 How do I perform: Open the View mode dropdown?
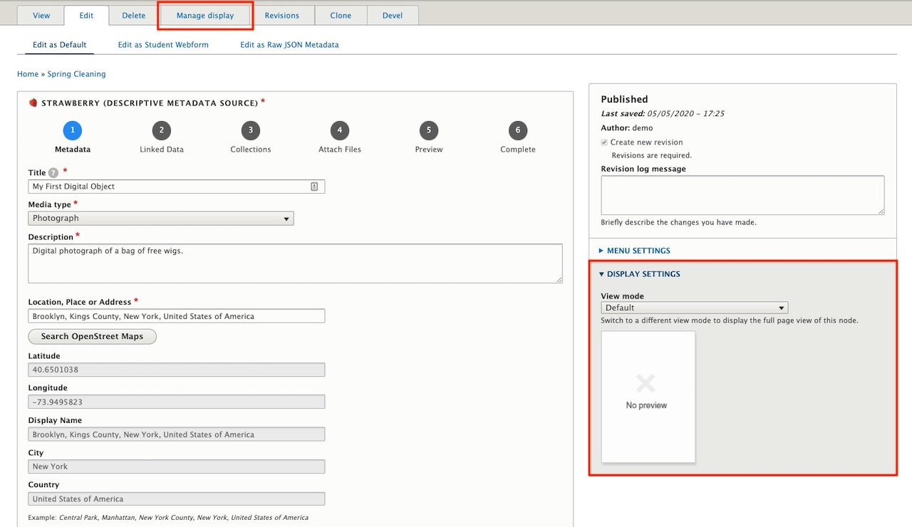pyautogui.click(x=694, y=308)
